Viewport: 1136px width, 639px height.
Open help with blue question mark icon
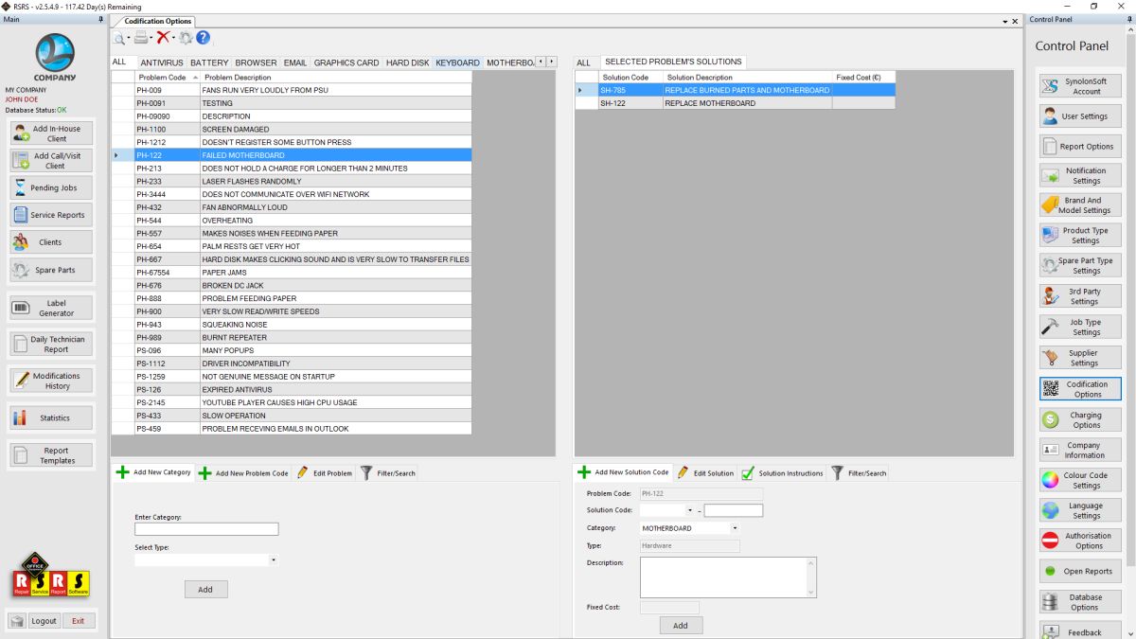(203, 38)
